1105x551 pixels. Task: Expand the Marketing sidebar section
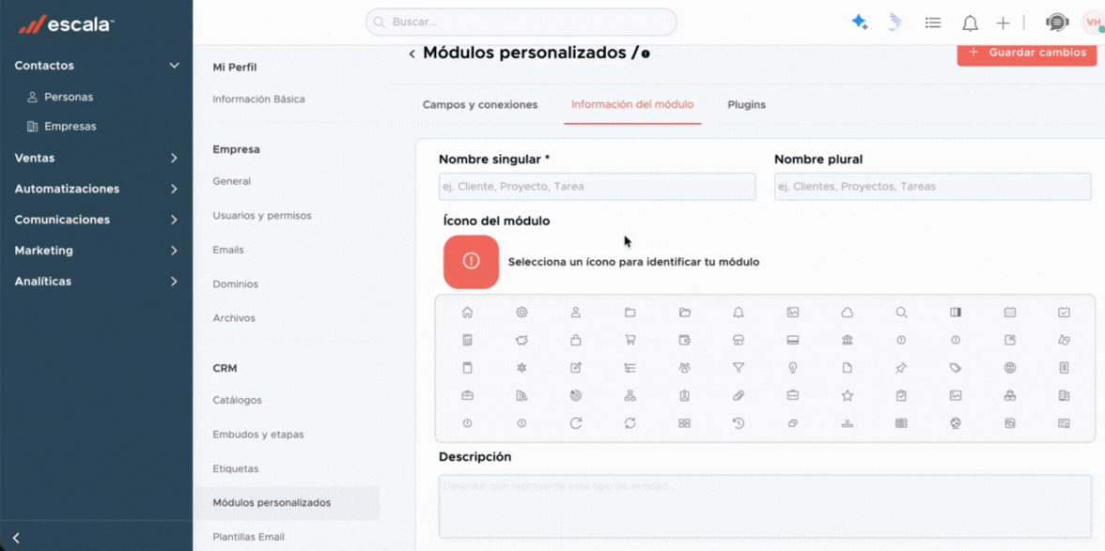(174, 251)
